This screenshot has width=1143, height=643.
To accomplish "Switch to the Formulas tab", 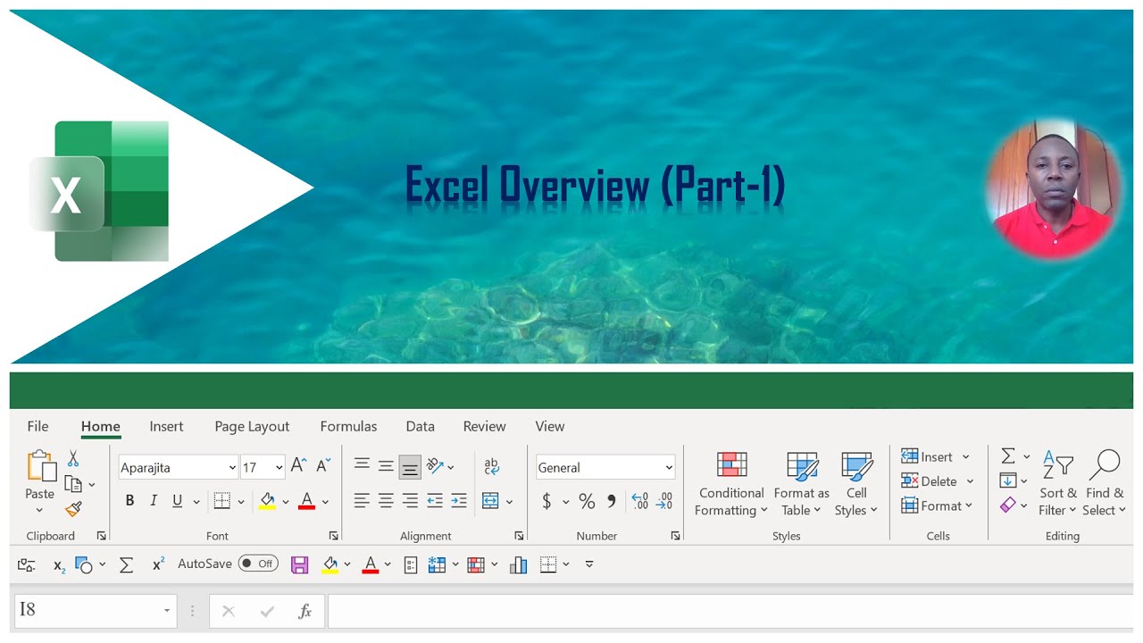I will [348, 426].
